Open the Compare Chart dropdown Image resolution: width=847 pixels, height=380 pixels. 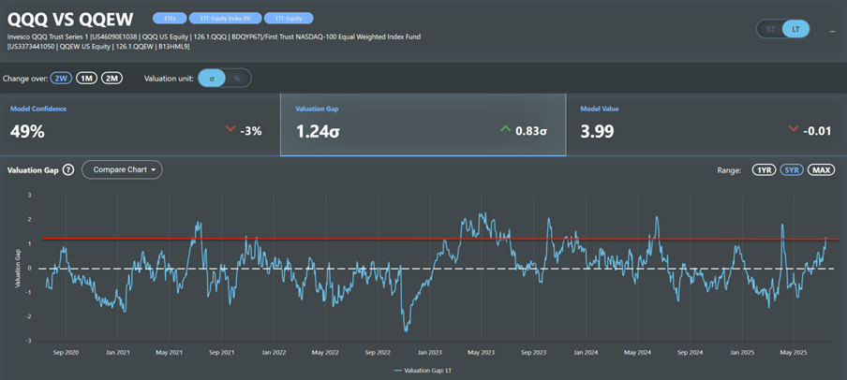pyautogui.click(x=122, y=169)
